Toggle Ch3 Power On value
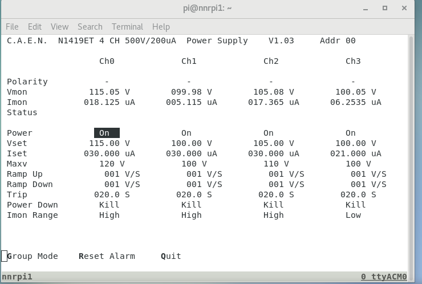Image resolution: width=422 pixels, height=284 pixels. (x=351, y=133)
